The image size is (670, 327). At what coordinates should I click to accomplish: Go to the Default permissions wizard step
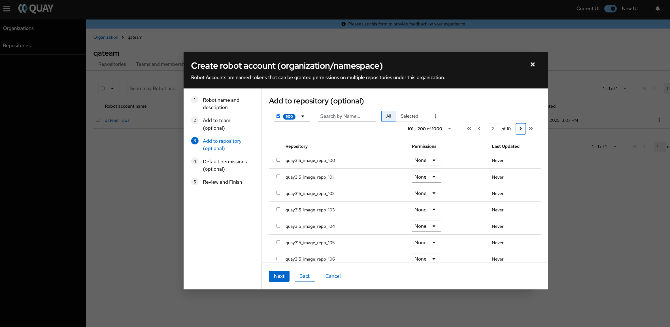tap(224, 165)
